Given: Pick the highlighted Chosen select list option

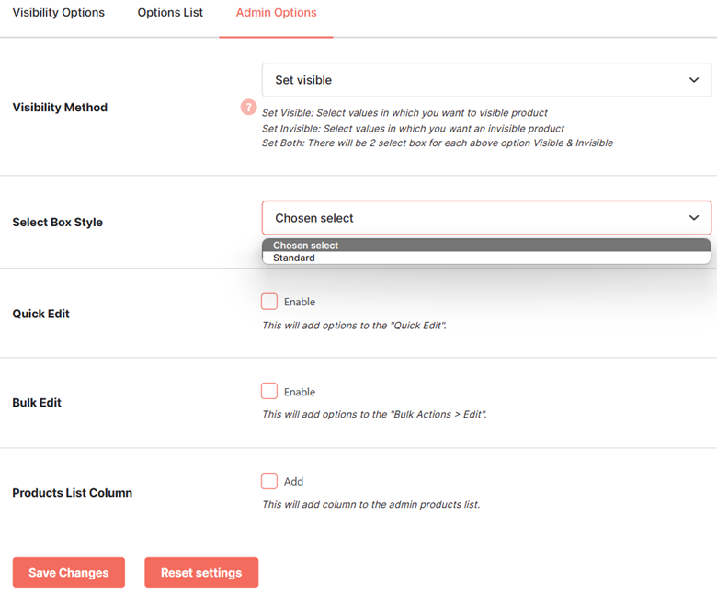Looking at the screenshot, I should (x=486, y=246).
